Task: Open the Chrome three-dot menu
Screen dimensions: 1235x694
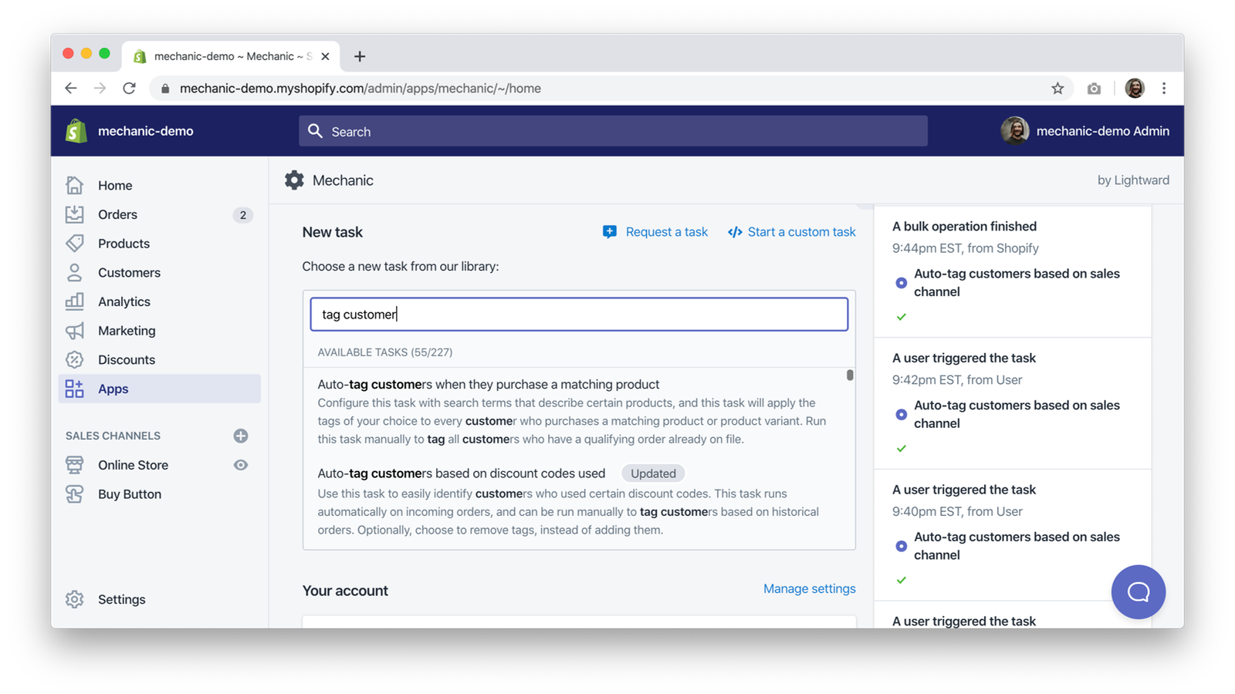Action: (x=1164, y=89)
